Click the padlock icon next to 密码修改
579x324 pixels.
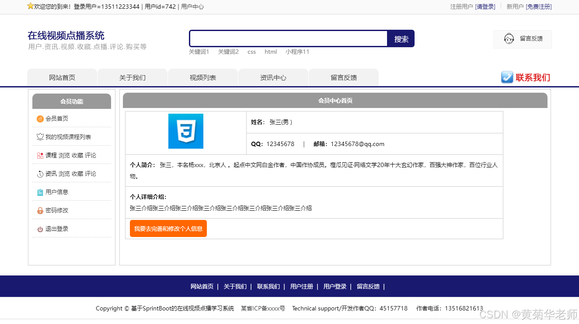[40, 210]
